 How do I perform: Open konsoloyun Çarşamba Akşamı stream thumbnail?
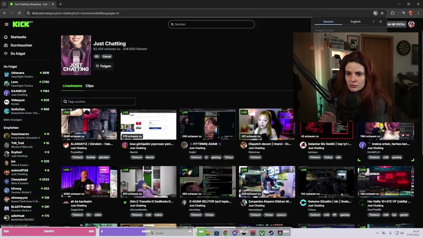(267, 182)
